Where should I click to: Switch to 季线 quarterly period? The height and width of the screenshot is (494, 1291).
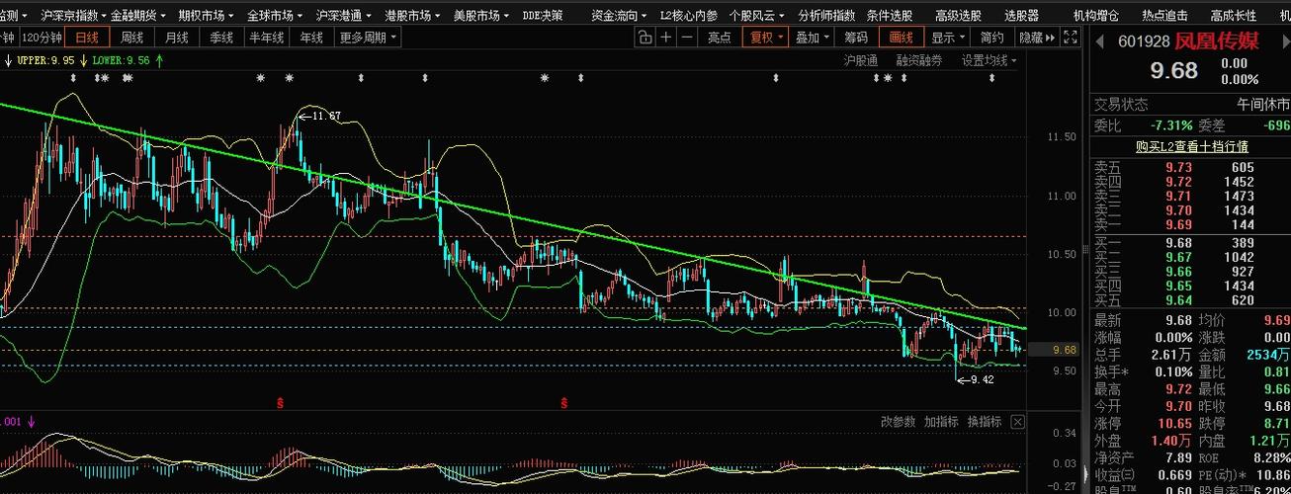tap(221, 38)
